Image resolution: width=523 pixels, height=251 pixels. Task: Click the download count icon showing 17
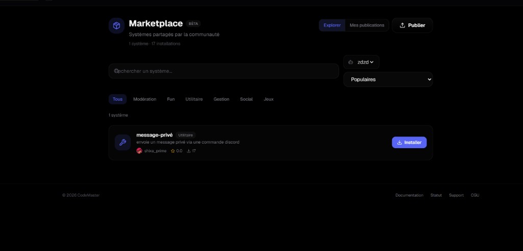(188, 151)
